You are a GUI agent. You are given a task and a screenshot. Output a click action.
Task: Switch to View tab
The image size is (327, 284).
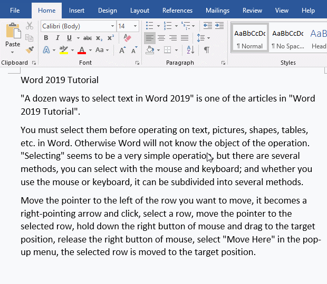[x=282, y=11]
